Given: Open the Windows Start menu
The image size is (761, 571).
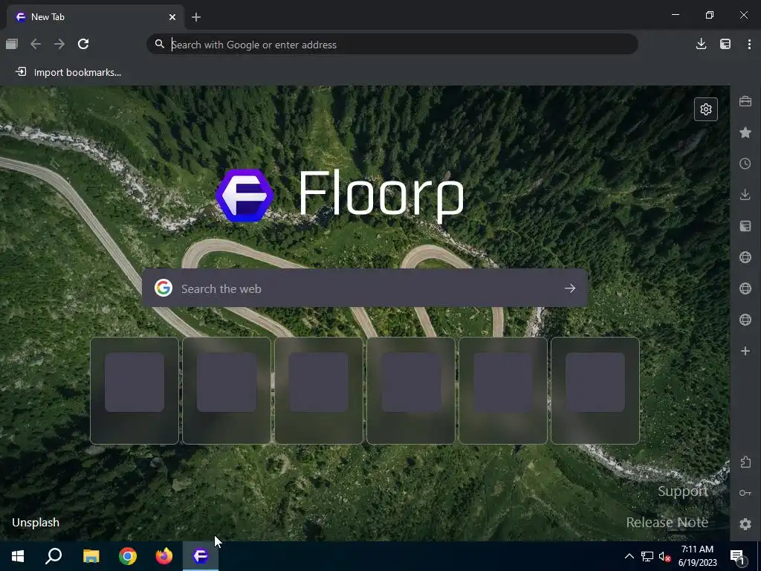Looking at the screenshot, I should click(18, 556).
